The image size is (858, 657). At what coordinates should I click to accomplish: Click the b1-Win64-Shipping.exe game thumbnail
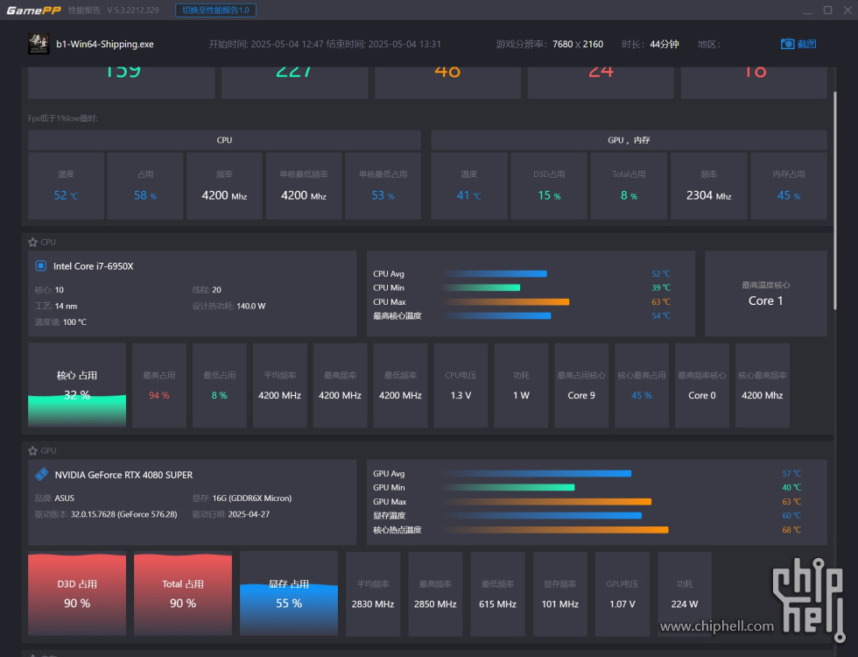tap(39, 44)
